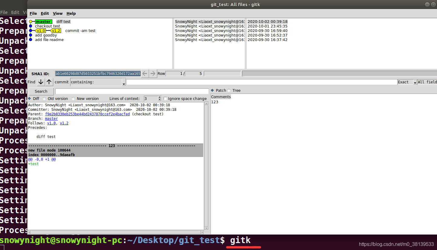Click the Lines of context value field
The image size is (437, 250).
[x=151, y=99]
